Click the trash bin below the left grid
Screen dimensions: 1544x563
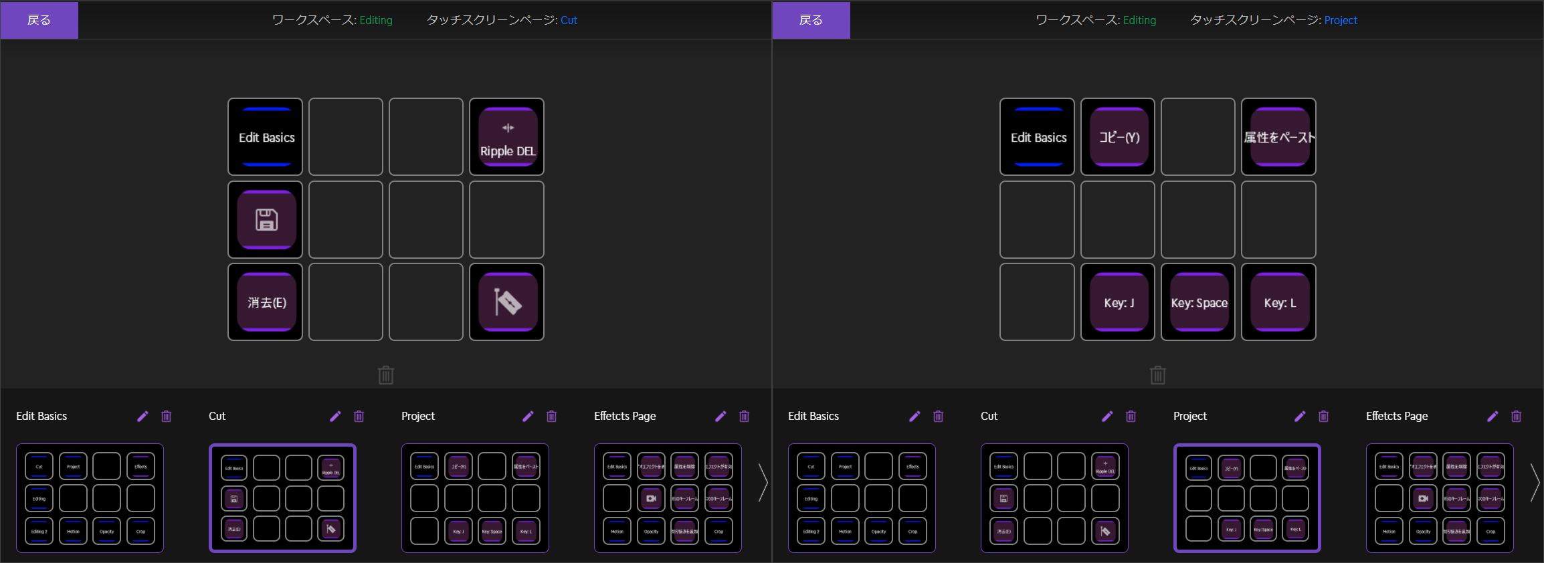386,375
